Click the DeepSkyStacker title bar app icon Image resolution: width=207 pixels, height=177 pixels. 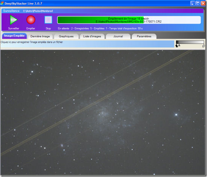pyautogui.click(x=2, y=3)
